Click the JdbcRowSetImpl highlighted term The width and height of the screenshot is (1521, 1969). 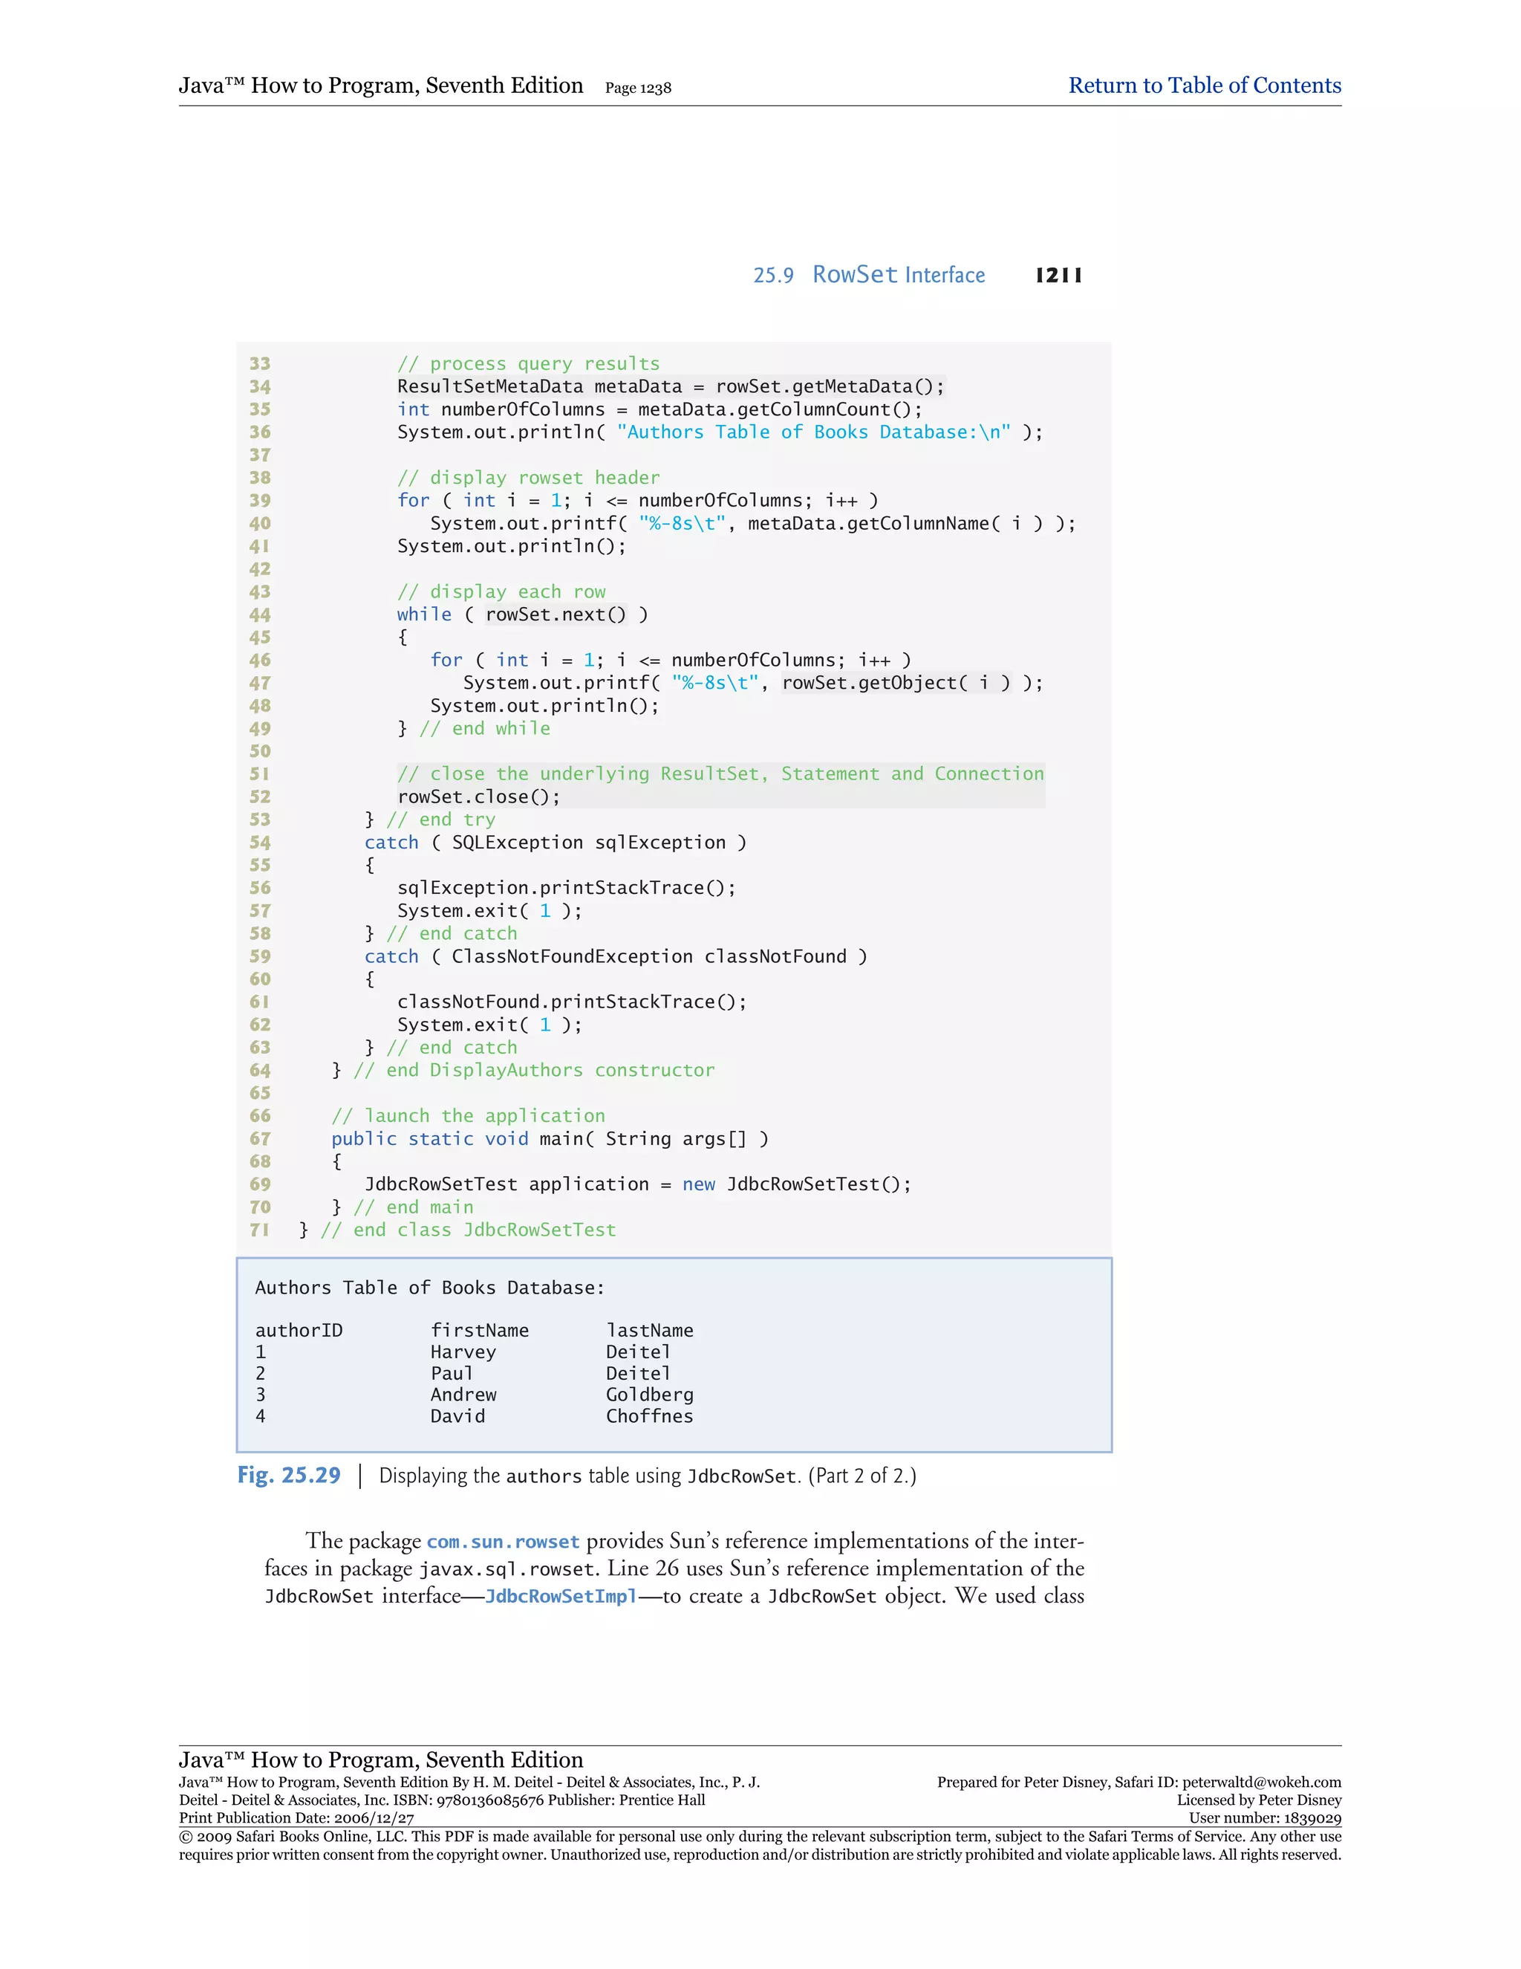tap(561, 1597)
